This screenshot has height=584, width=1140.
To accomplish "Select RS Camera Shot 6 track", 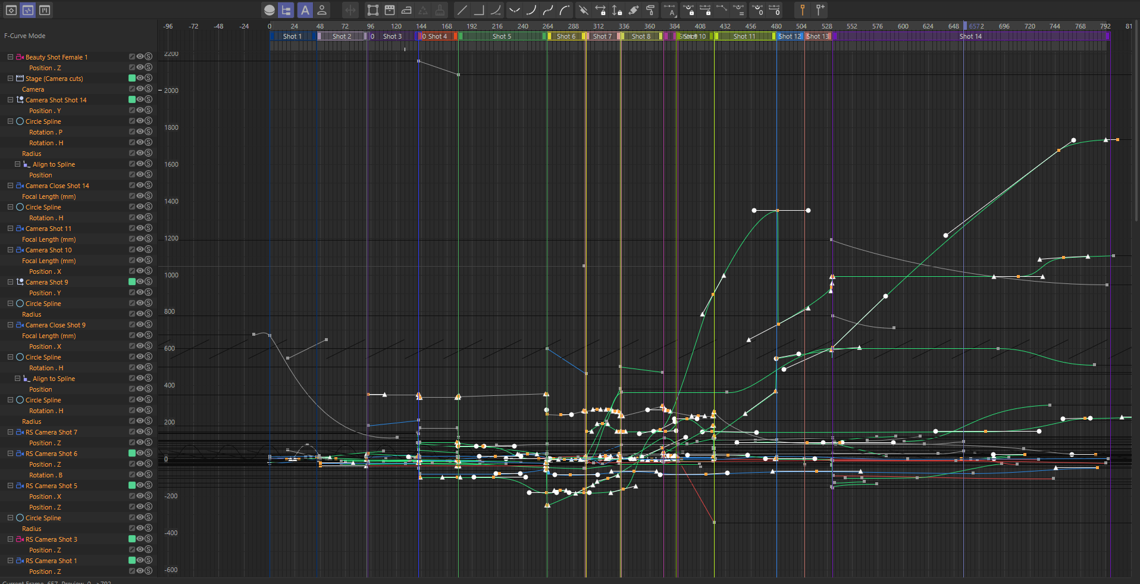I will (51, 454).
